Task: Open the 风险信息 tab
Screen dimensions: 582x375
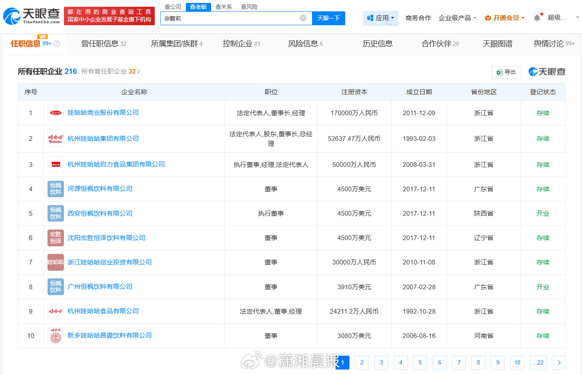Action: (x=305, y=43)
